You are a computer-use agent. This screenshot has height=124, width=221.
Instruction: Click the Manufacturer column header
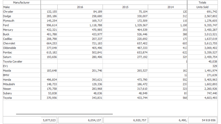(x=21, y=2)
